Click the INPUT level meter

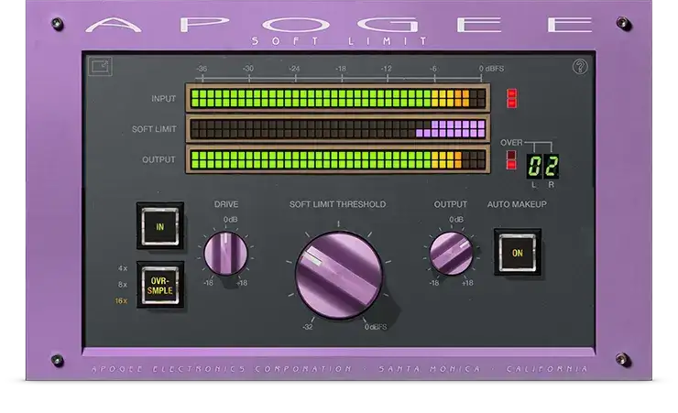(x=338, y=99)
